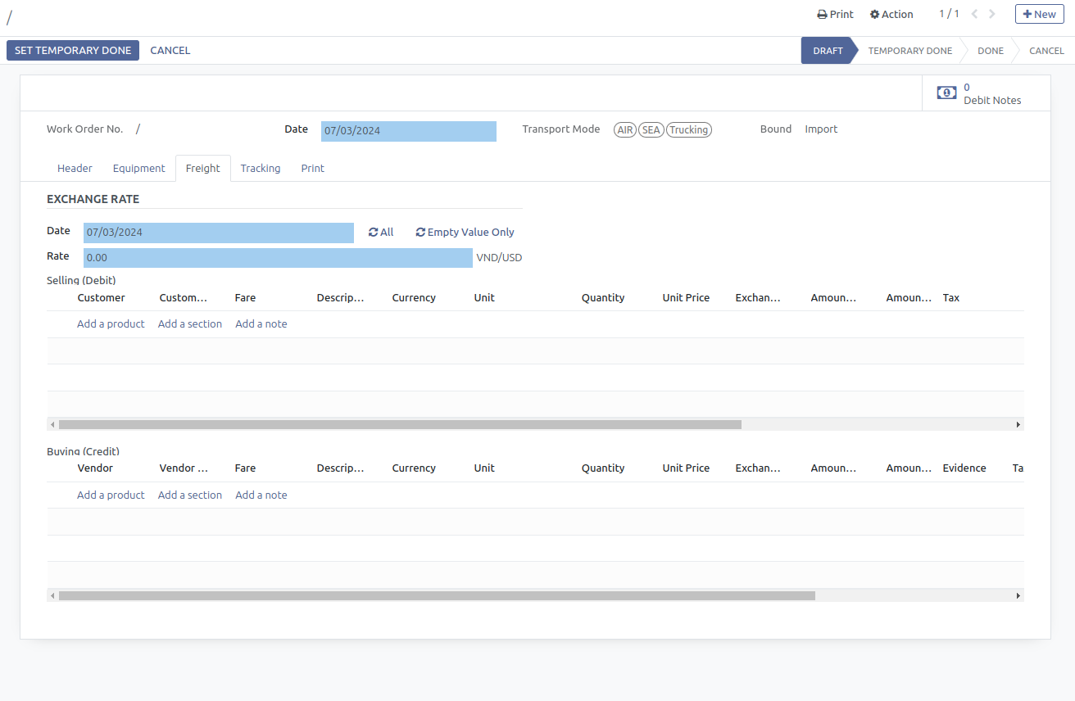This screenshot has height=701, width=1075.
Task: Switch to the Tracking tab
Action: (260, 169)
